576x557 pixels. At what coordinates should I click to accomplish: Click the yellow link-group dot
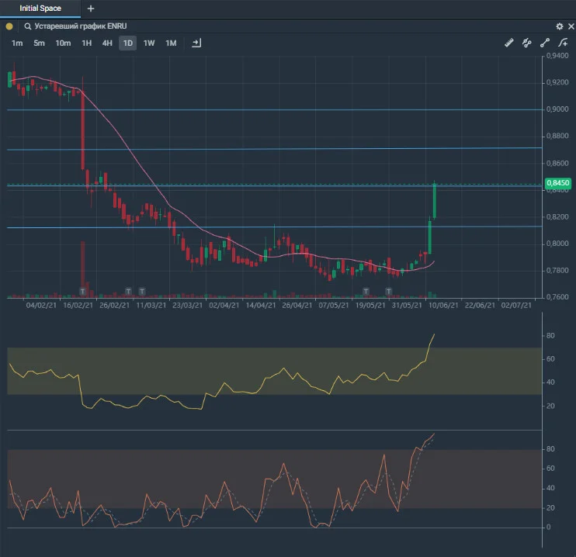(x=9, y=26)
